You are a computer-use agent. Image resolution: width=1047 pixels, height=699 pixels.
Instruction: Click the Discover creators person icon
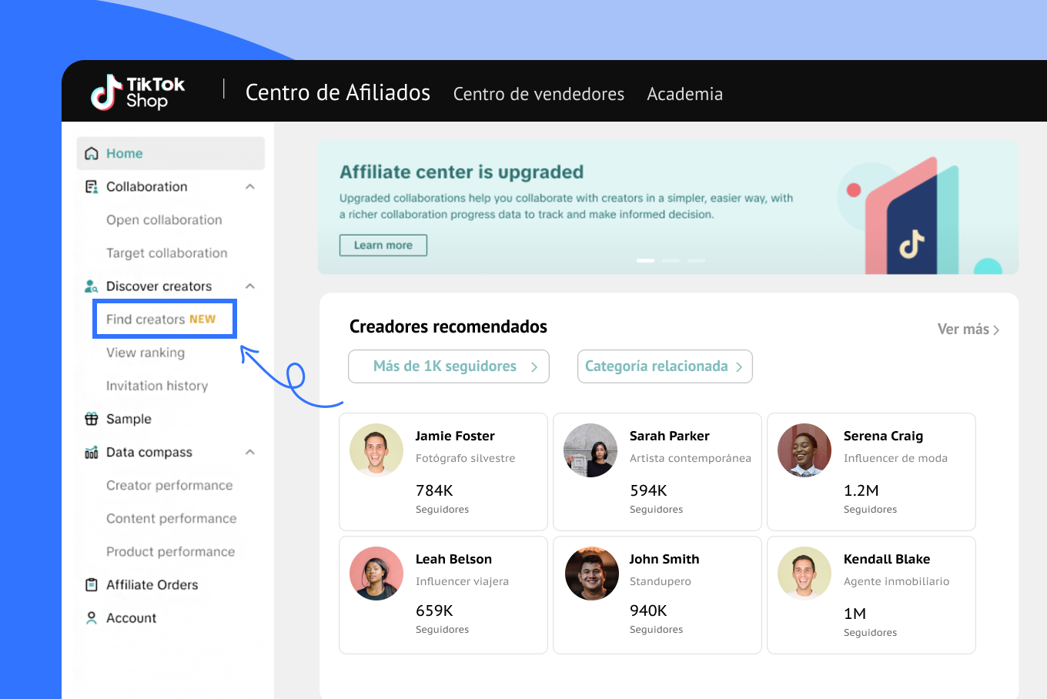[x=92, y=286]
